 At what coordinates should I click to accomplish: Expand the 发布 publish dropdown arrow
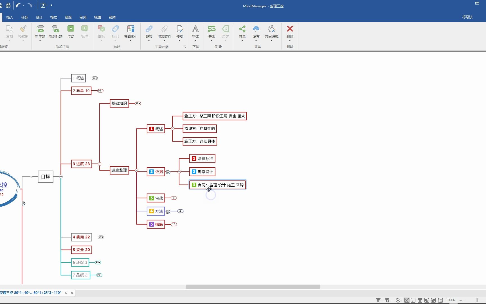pos(256,41)
